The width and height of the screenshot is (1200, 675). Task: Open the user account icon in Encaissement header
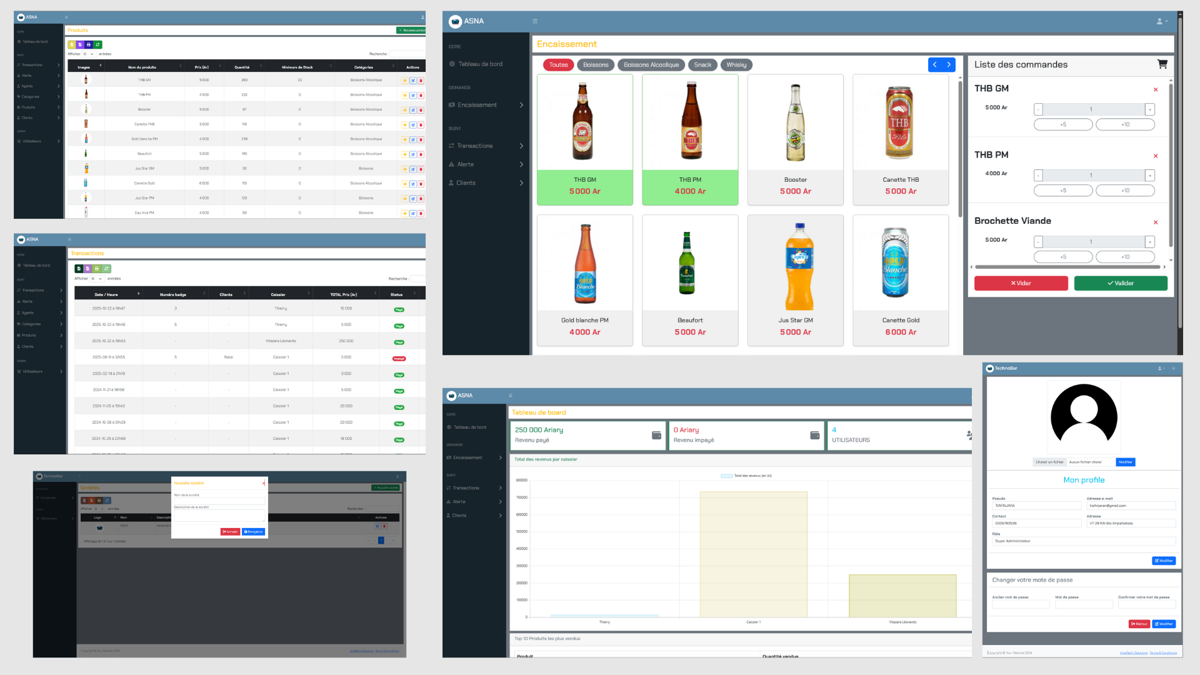pyautogui.click(x=1160, y=21)
